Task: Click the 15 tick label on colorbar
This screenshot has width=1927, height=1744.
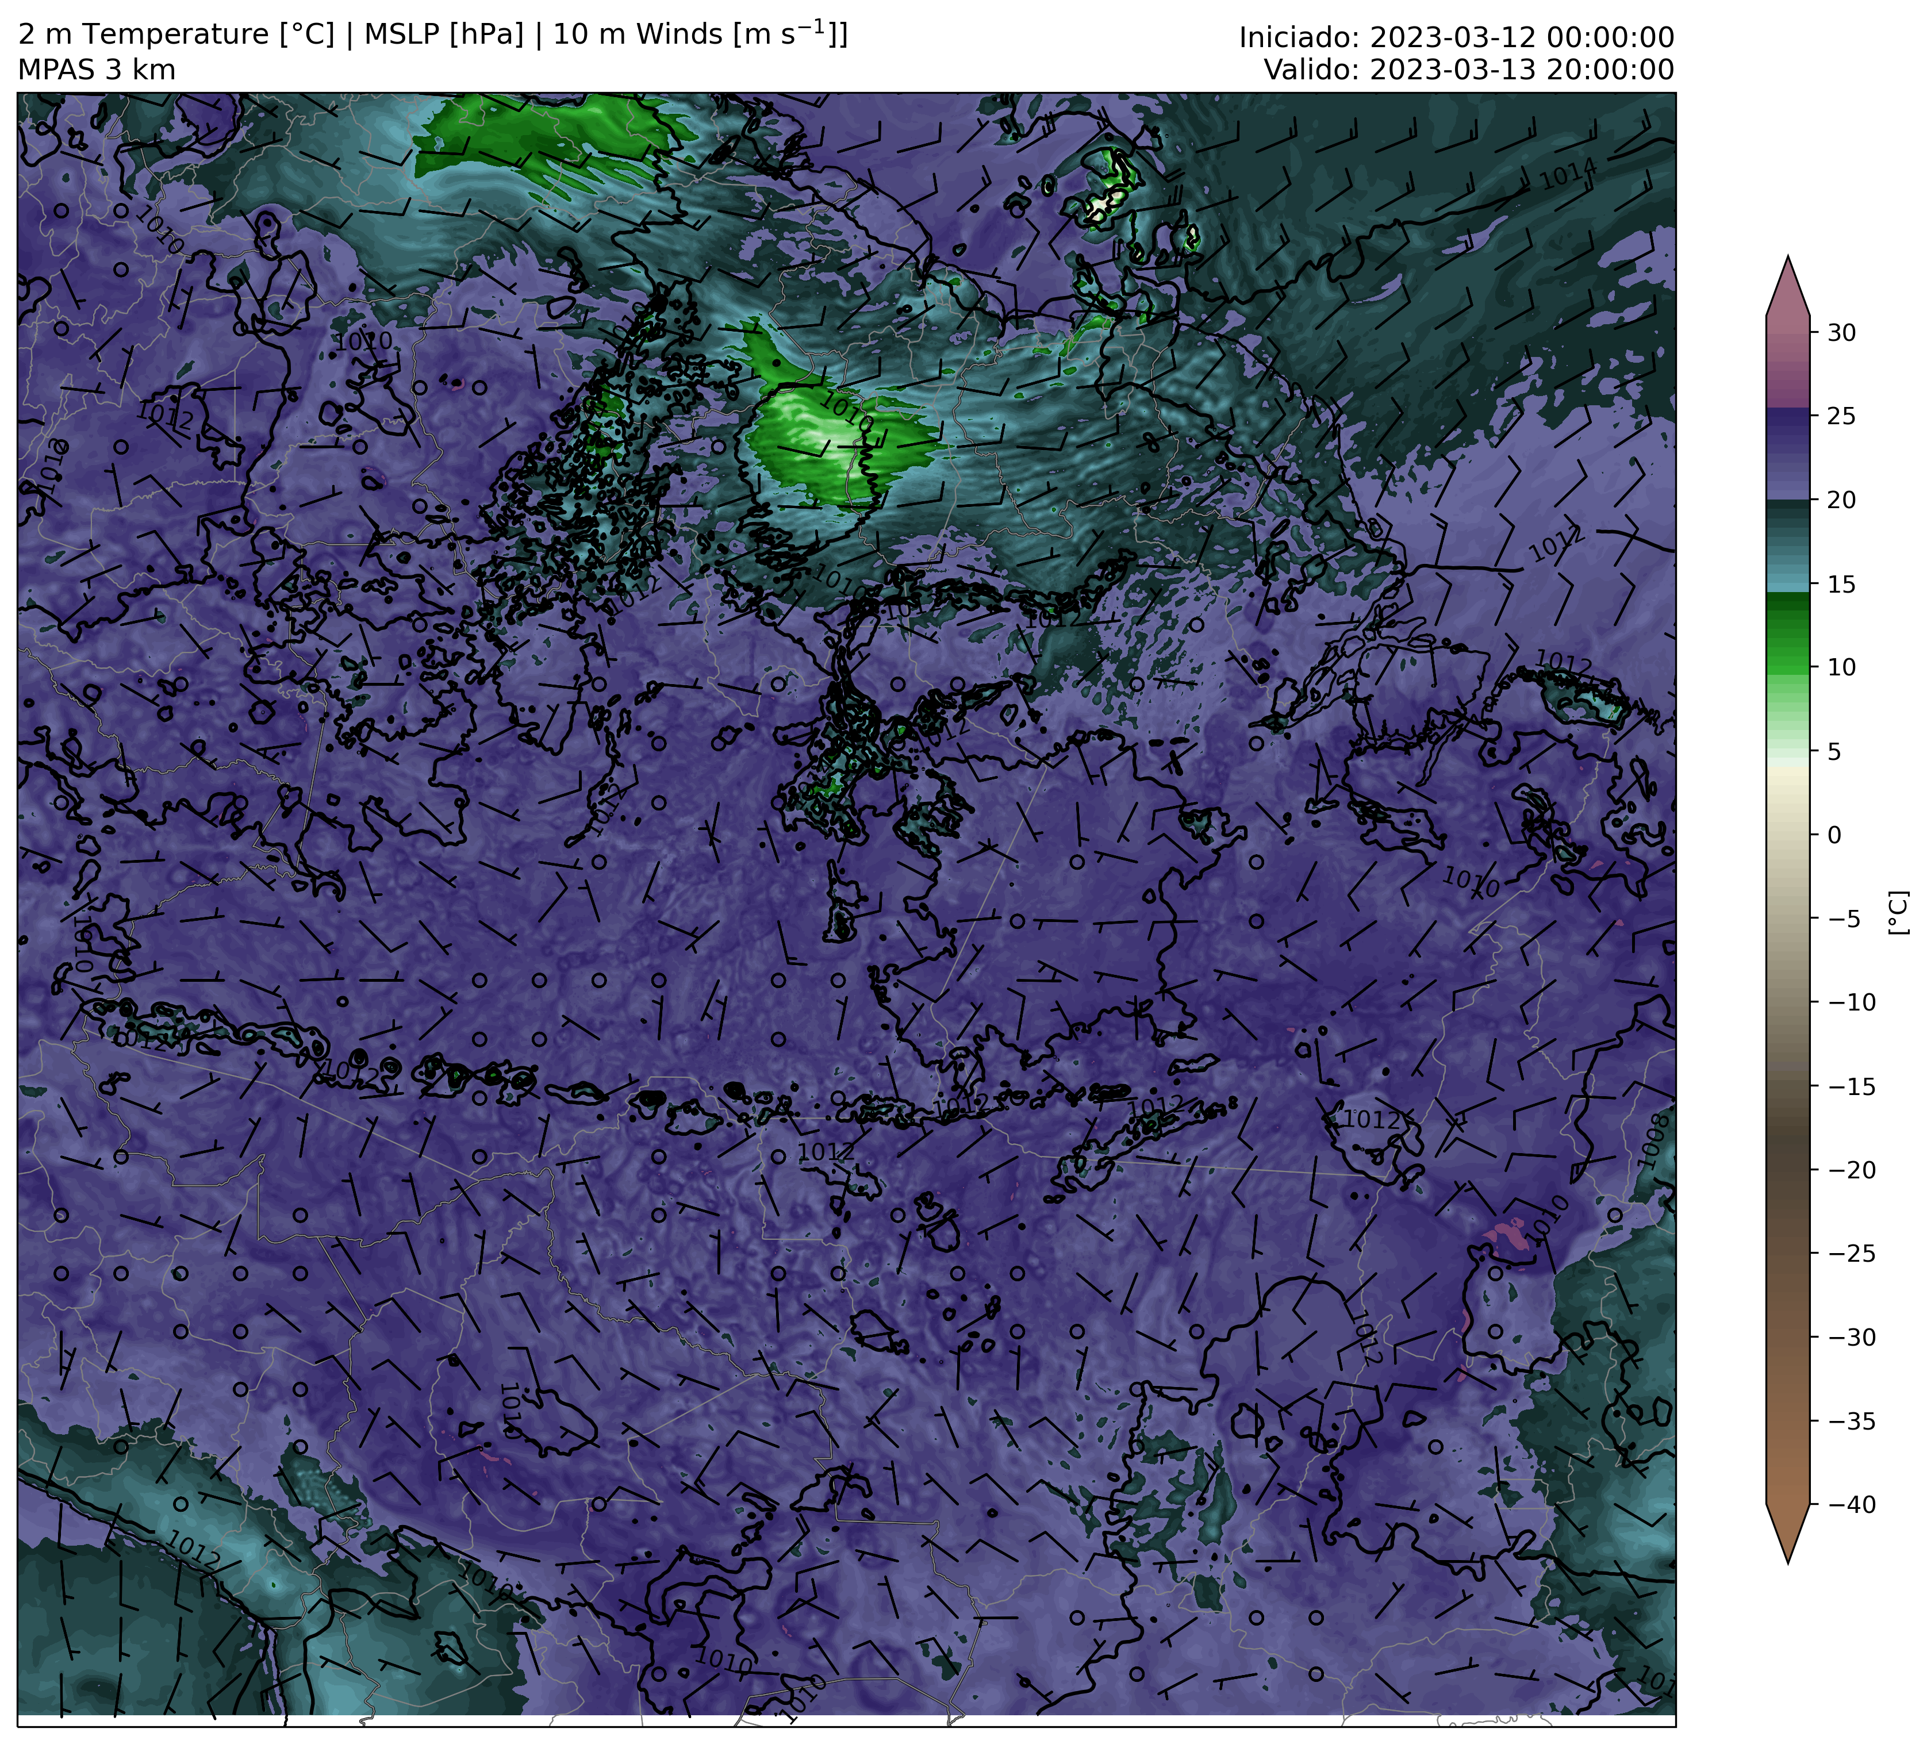Action: pos(1841,585)
